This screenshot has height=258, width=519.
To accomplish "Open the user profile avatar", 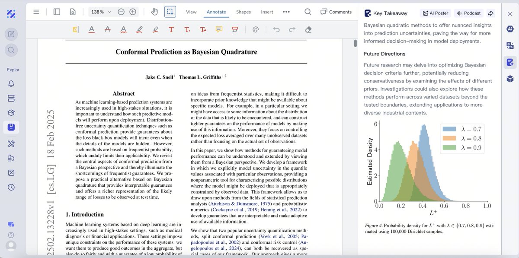I will (x=11, y=245).
